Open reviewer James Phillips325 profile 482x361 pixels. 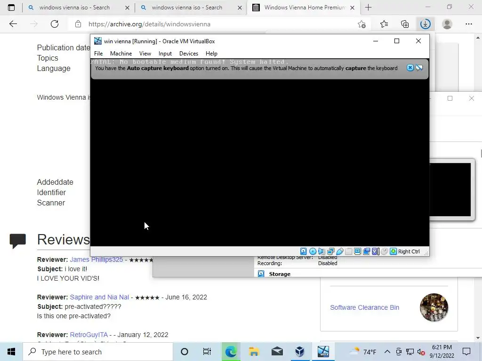pos(96,259)
